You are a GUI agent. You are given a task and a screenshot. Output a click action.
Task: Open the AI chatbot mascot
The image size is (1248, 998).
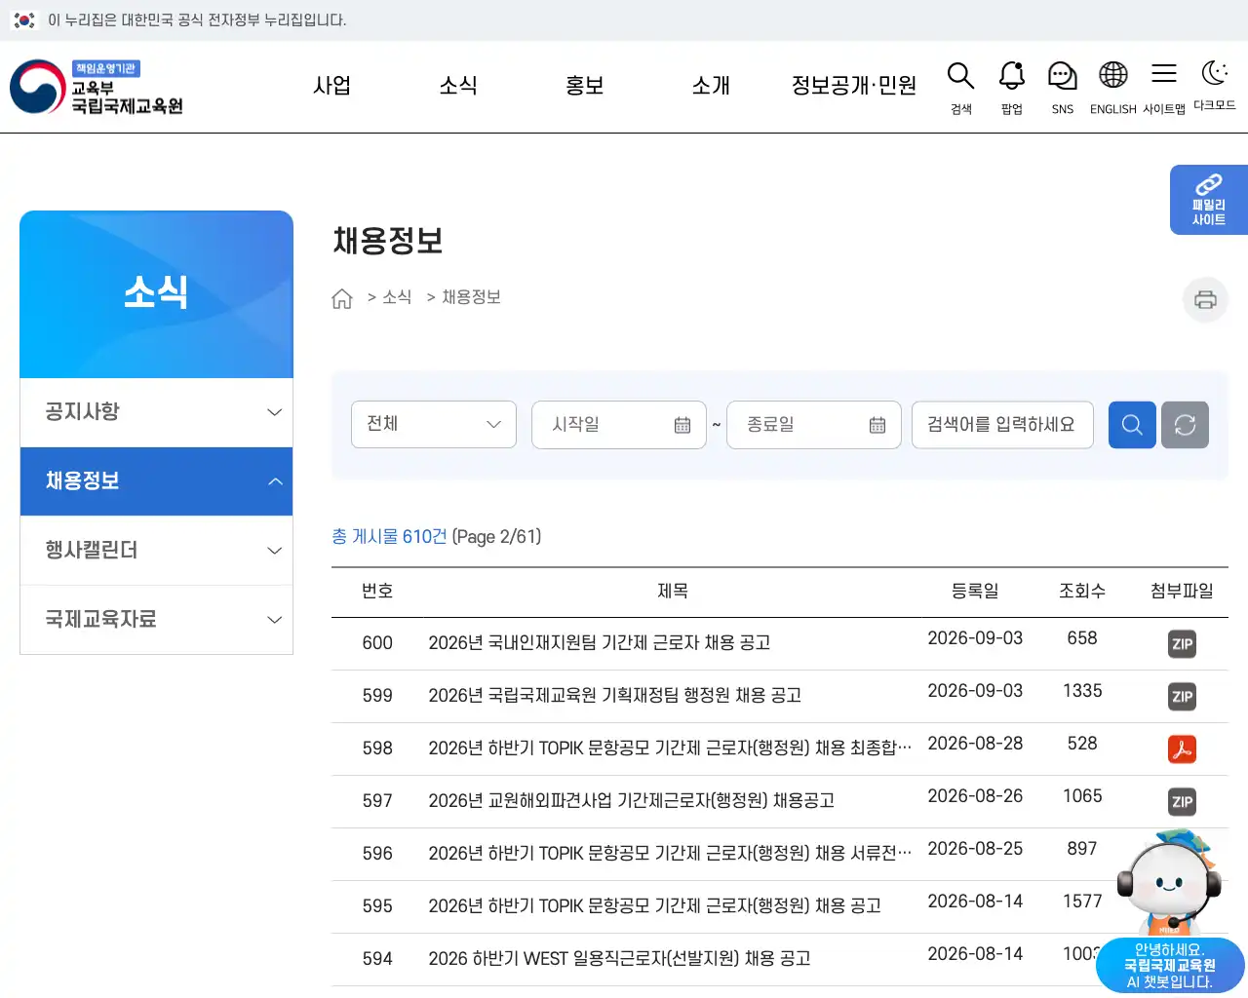(x=1170, y=911)
